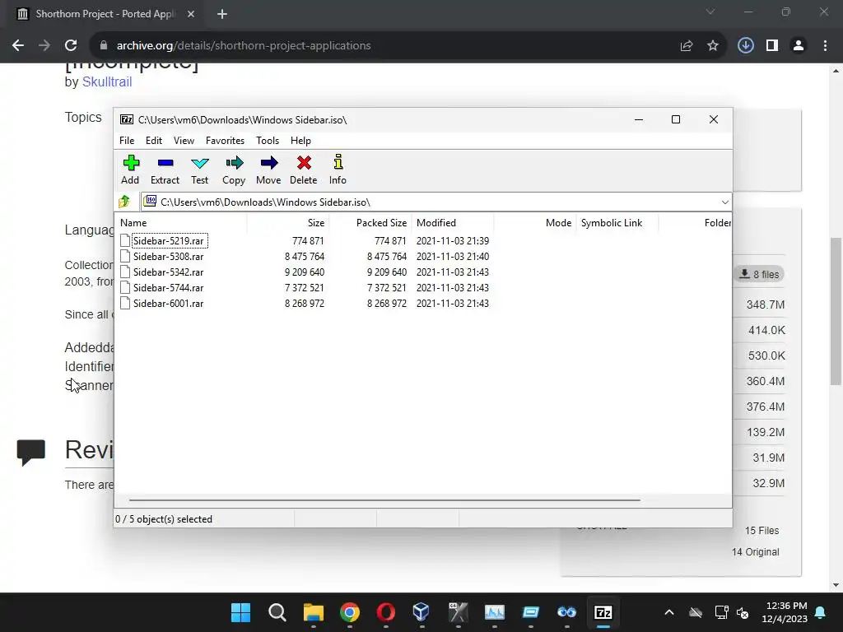Viewport: 843px width, 632px height.
Task: Click the 7-Zip horizontal scrollbar
Action: coord(384,500)
